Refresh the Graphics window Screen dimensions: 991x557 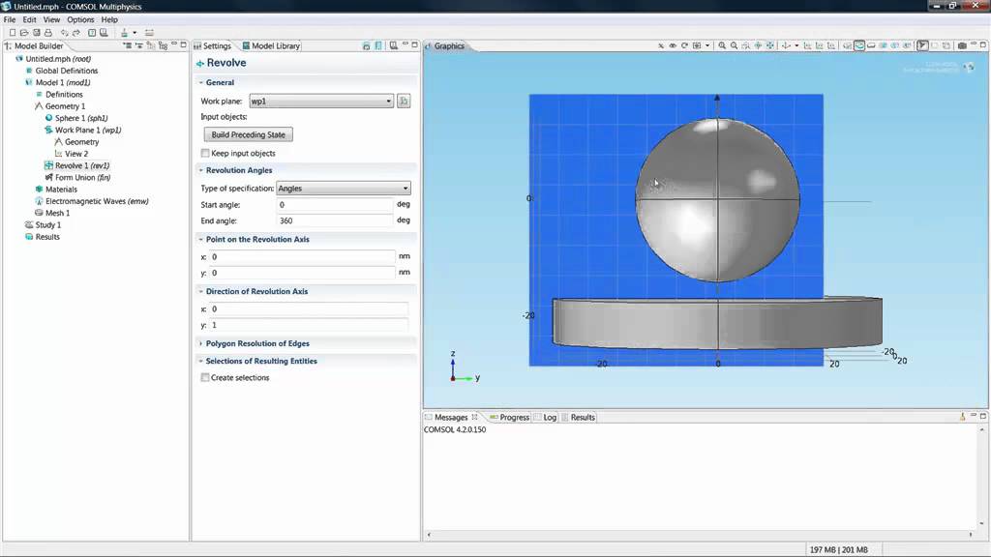coord(684,45)
